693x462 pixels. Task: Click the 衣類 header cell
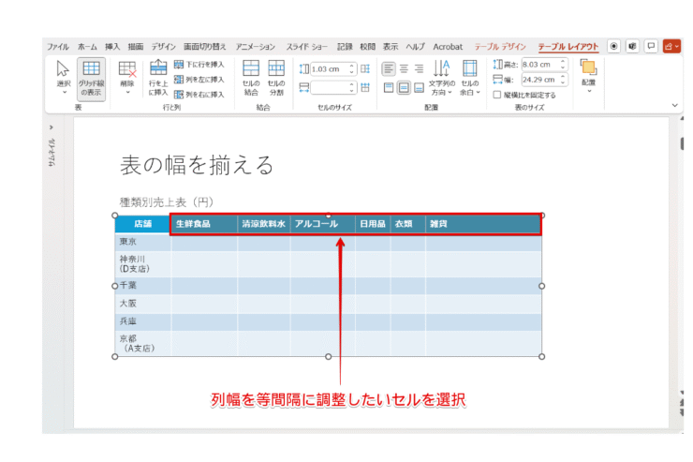point(408,224)
